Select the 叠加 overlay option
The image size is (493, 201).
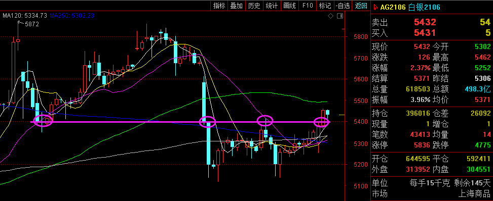[x=237, y=6]
